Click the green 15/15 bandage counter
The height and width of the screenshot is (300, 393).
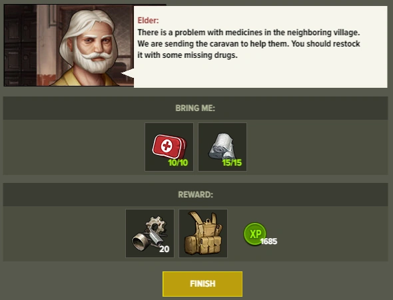(x=232, y=162)
